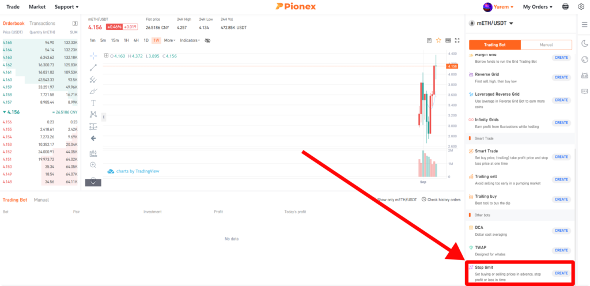The width and height of the screenshot is (590, 286).
Task: Expand the mETH/USDT pair selector
Action: tap(491, 23)
